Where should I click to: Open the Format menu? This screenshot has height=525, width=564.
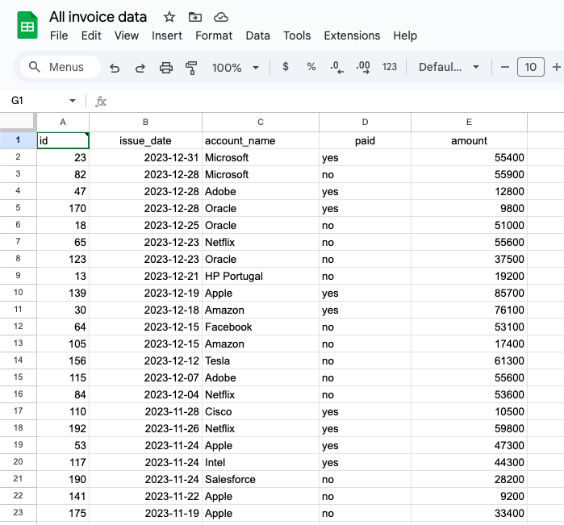tap(214, 35)
